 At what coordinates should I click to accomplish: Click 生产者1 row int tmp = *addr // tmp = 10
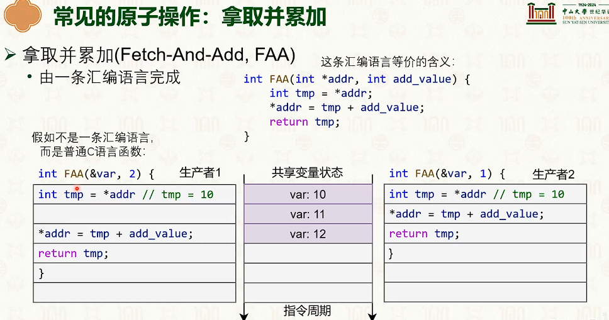[135, 194]
